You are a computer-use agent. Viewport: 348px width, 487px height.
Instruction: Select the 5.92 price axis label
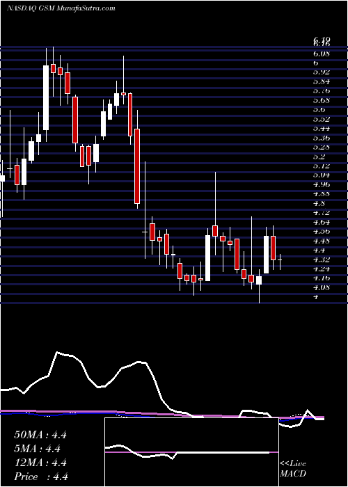point(322,72)
